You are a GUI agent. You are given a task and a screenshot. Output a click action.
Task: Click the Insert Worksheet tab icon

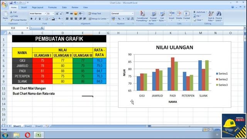point(47,126)
